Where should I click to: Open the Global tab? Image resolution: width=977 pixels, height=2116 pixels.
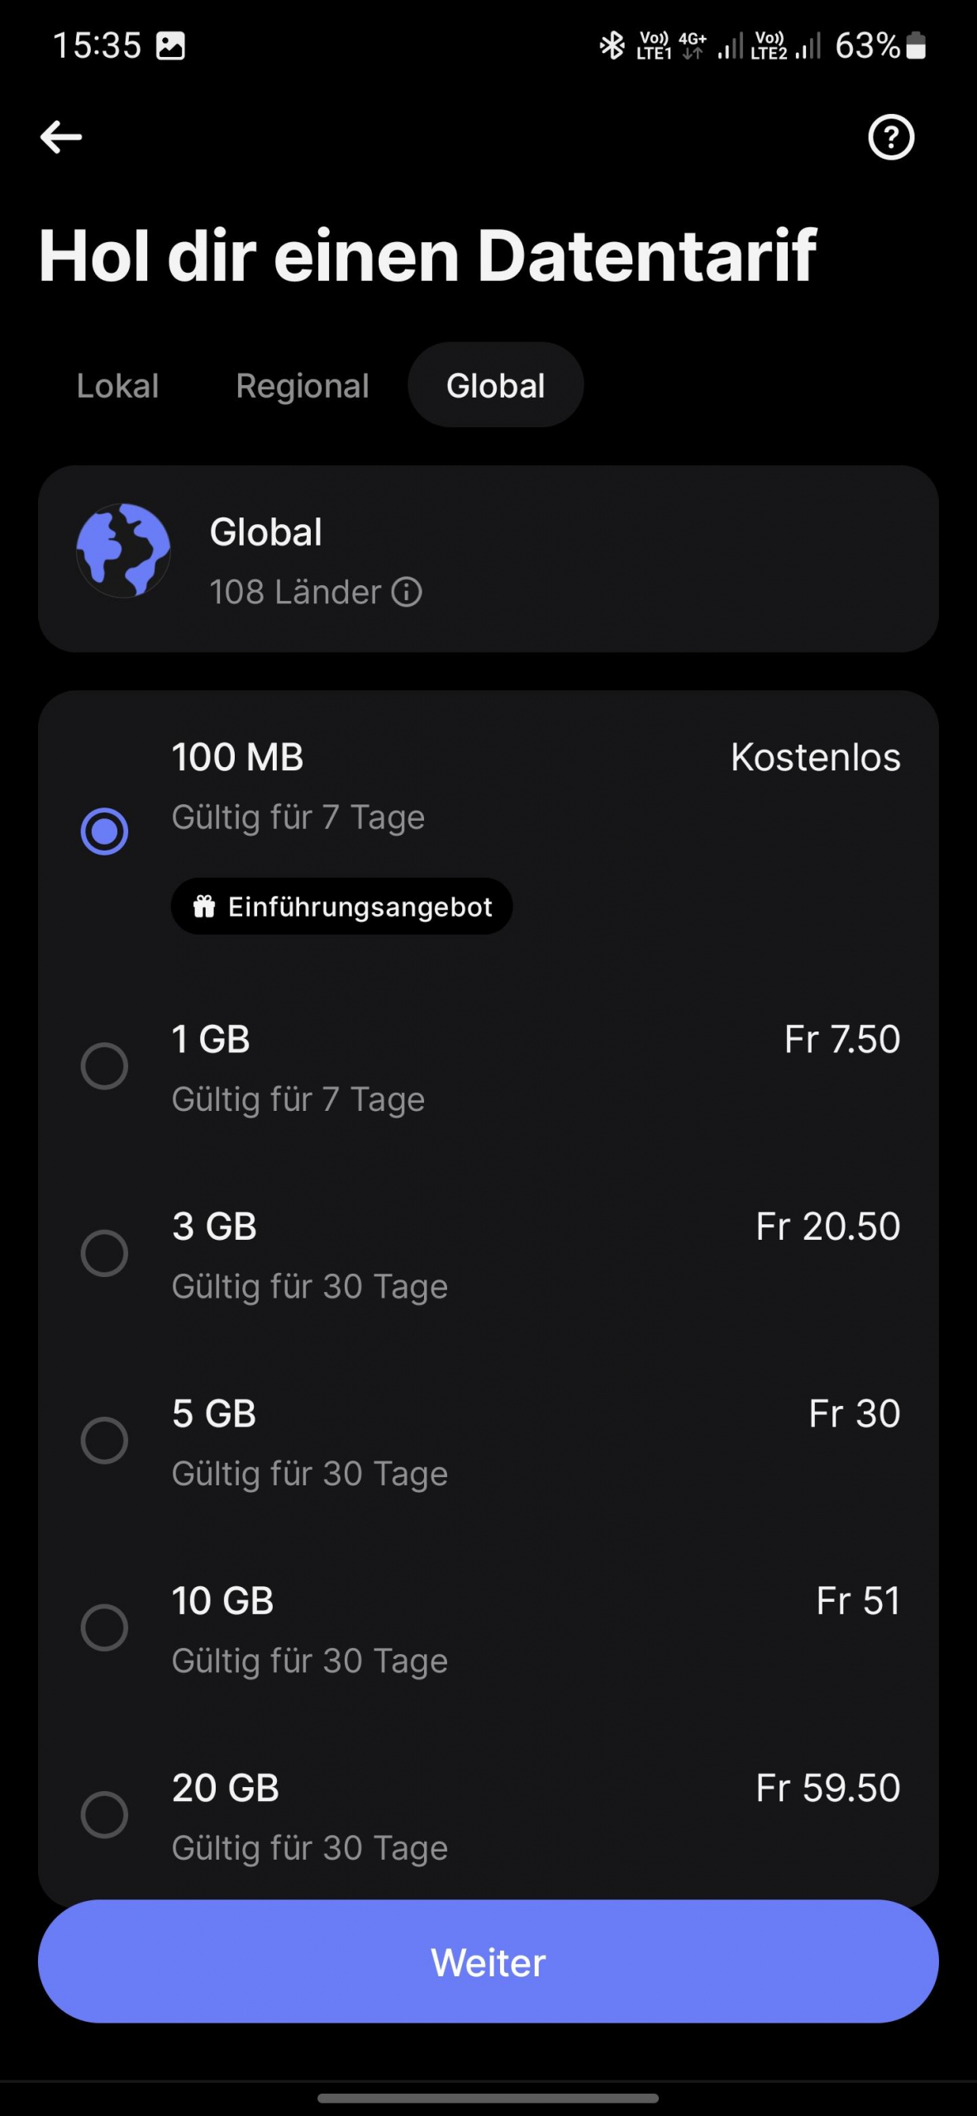(x=496, y=386)
